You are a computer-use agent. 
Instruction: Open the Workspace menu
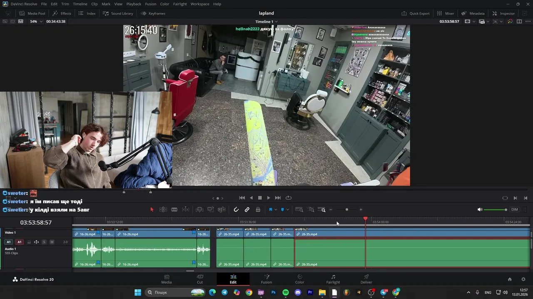pyautogui.click(x=200, y=4)
